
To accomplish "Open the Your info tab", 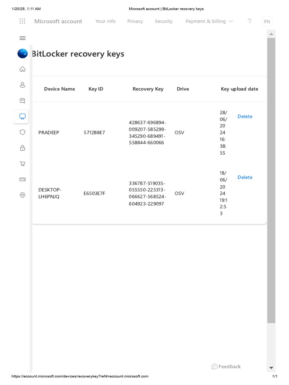I will [x=105, y=21].
